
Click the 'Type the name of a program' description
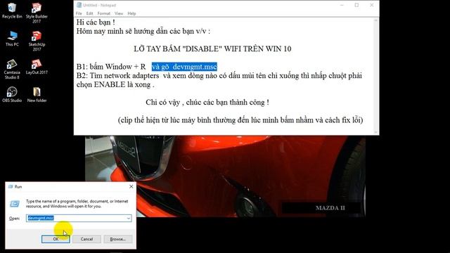click(77, 204)
